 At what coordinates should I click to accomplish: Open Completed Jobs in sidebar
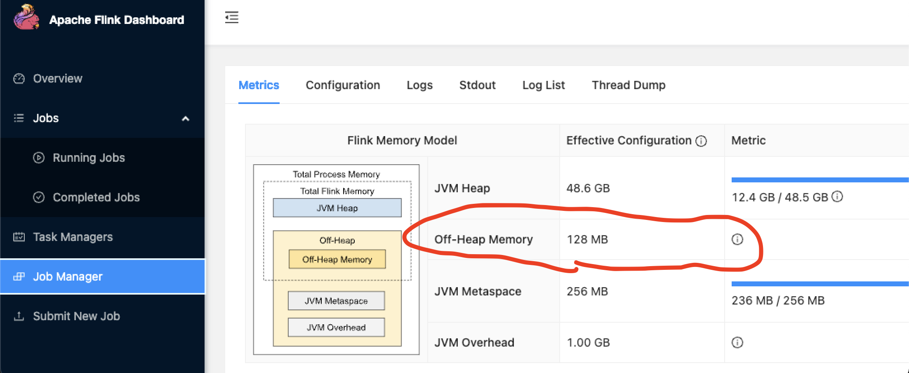point(96,197)
